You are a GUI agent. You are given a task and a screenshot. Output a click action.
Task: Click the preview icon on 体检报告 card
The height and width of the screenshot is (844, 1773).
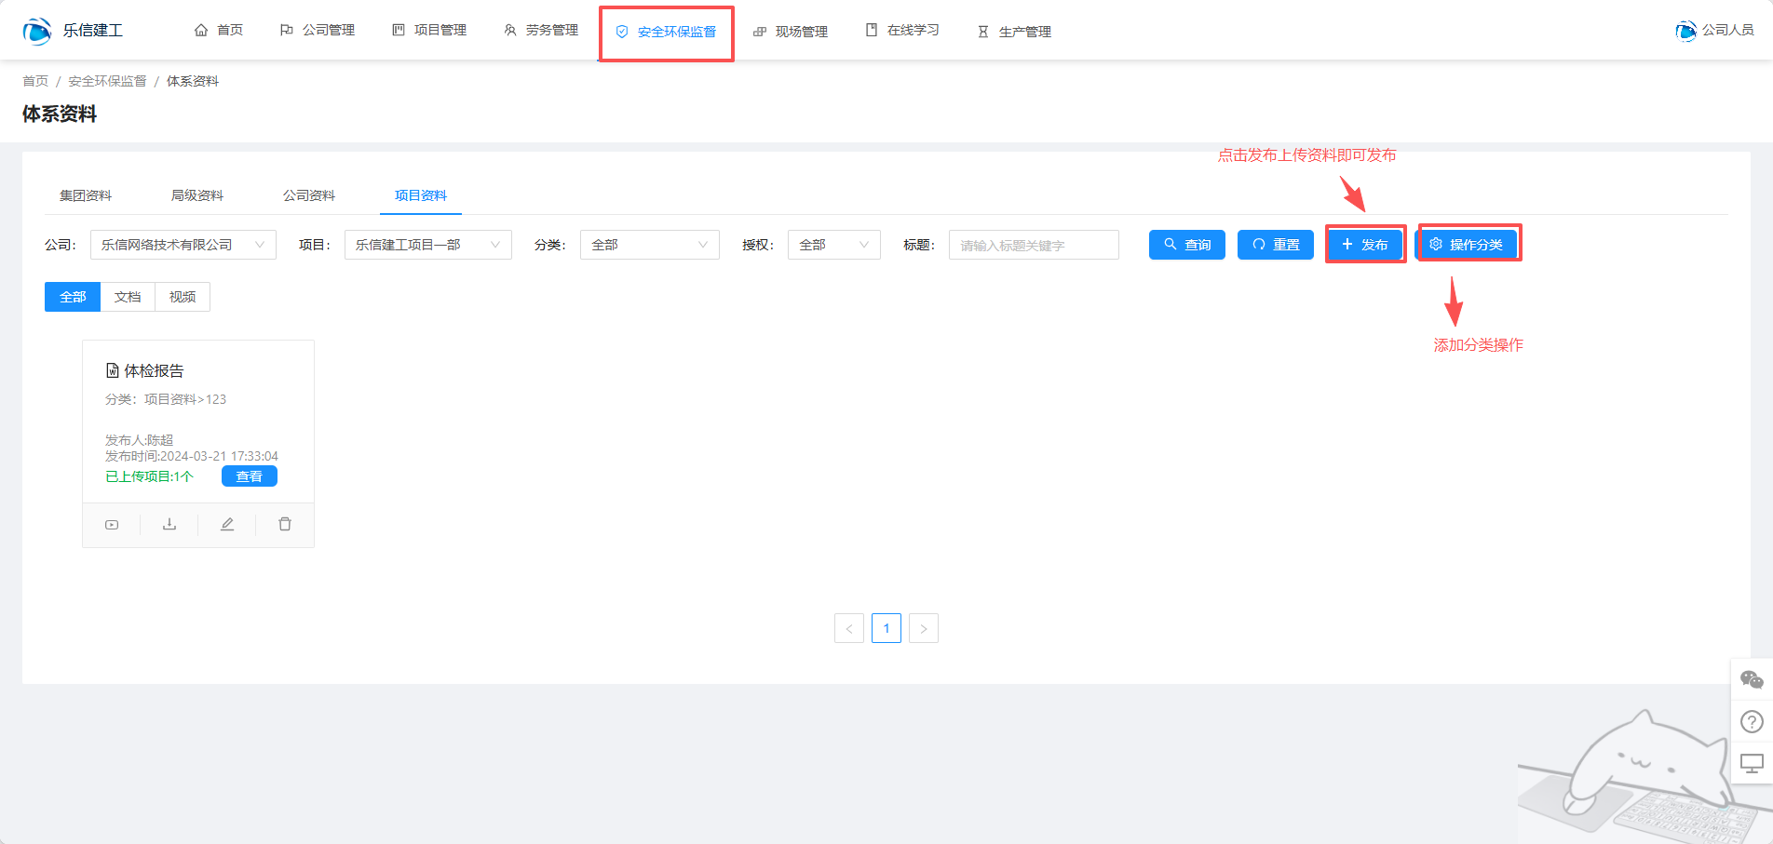[x=112, y=525]
